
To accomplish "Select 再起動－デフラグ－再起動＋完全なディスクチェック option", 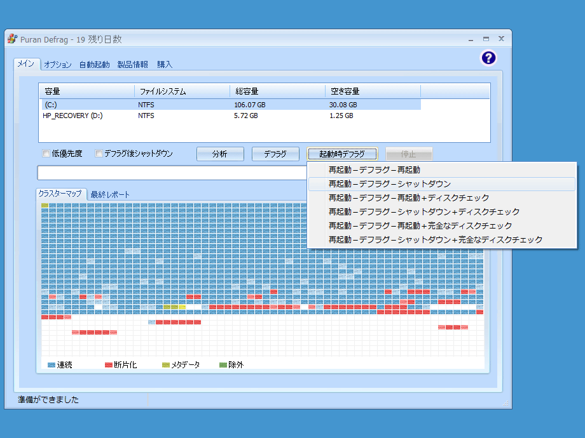I will 442,226.
